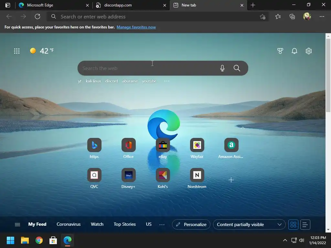Image resolution: width=331 pixels, height=248 pixels.
Task: Open the Favorites list icon
Action: point(278,16)
